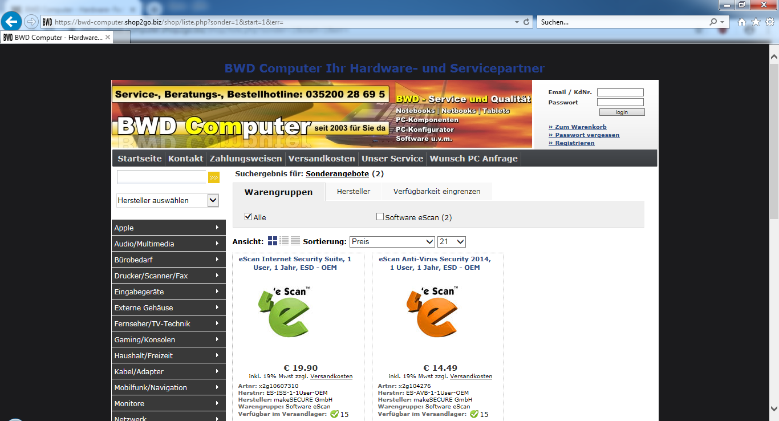Close the BWD Computer browser tab

108,38
